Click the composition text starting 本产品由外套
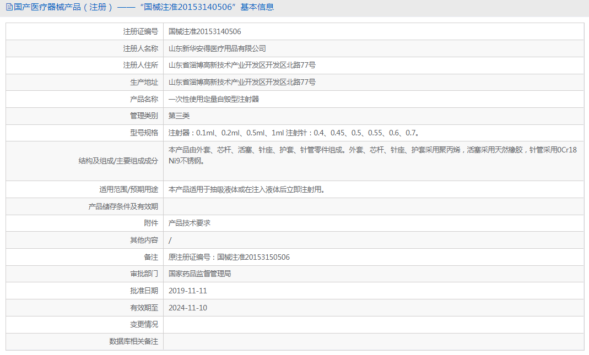Image resolution: width=589 pixels, height=355 pixels. tap(372, 155)
